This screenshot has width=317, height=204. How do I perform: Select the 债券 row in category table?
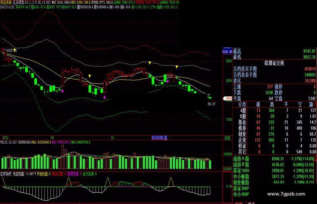point(275,128)
